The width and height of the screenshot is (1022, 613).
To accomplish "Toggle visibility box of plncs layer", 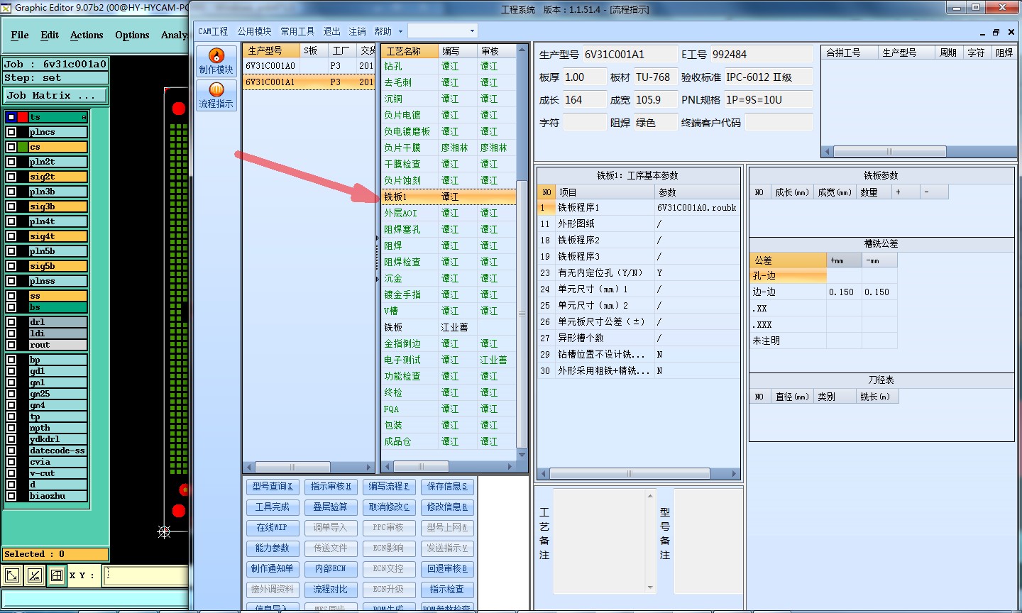I will pos(11,132).
